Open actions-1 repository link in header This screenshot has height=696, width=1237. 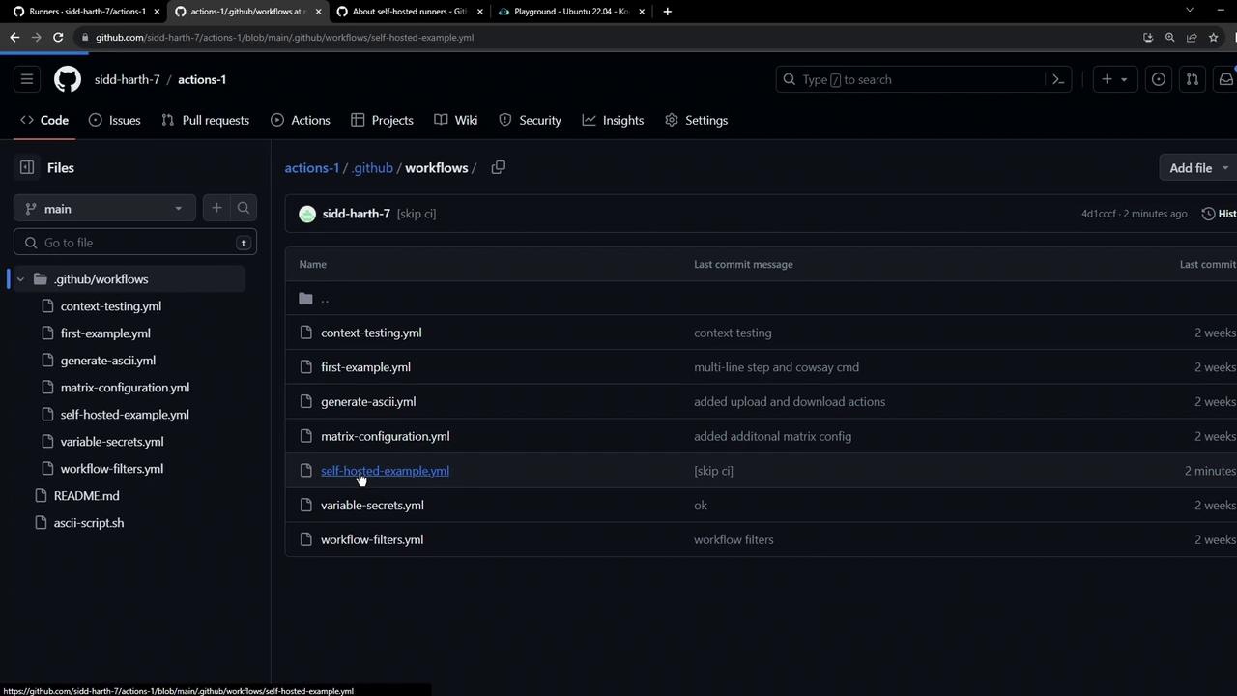(x=202, y=79)
